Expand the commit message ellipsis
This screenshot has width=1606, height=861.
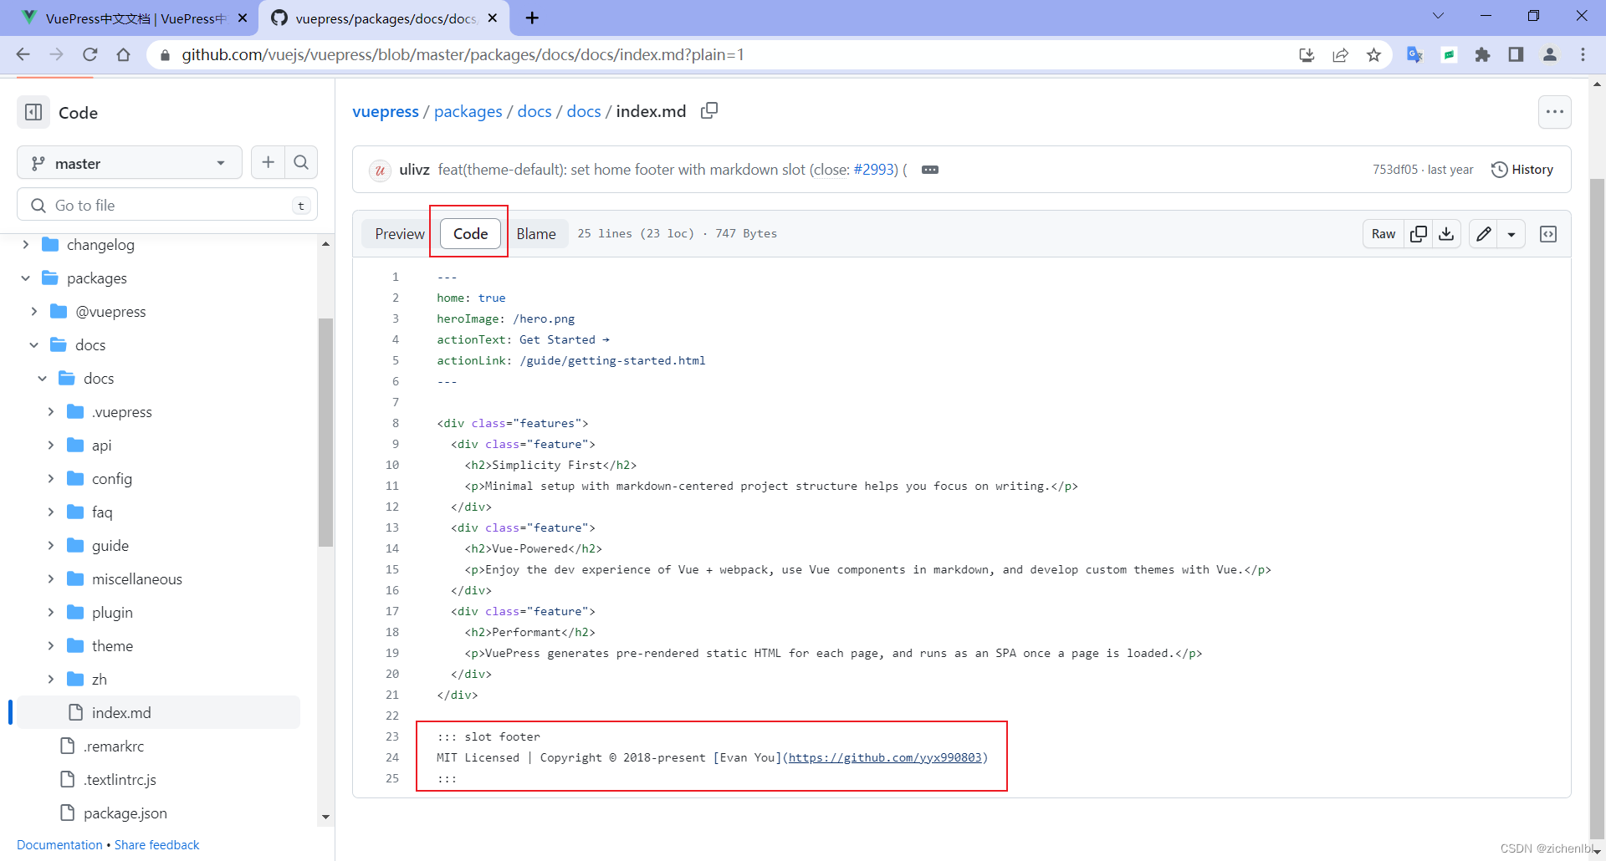click(930, 170)
